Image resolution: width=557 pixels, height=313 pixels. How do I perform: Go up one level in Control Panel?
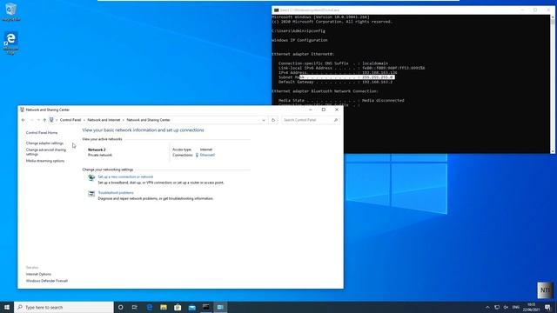click(x=44, y=120)
